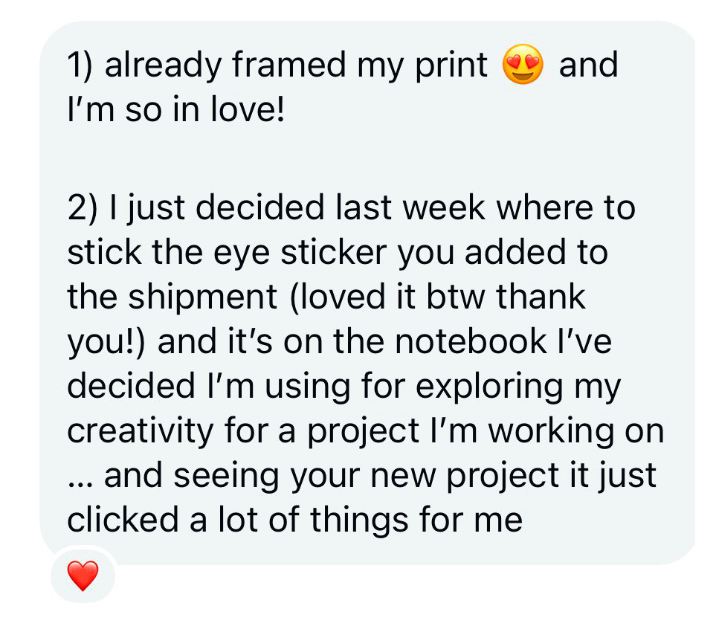Click the words "eye sticker" in message
The height and width of the screenshot is (629, 716).
tap(300, 254)
